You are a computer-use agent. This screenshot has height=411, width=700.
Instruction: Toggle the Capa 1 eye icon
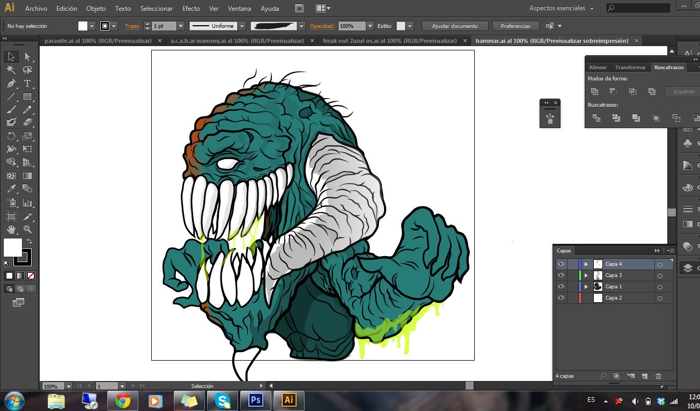click(561, 286)
